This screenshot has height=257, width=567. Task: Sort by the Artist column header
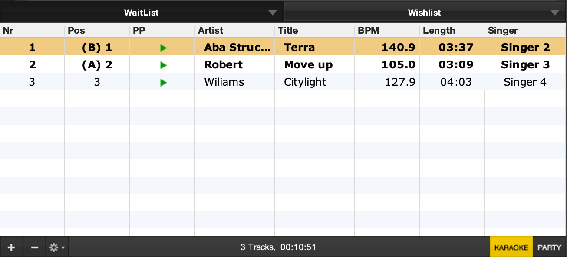pyautogui.click(x=211, y=31)
